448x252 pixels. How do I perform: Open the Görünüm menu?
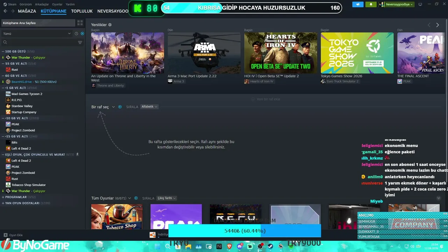26,4
